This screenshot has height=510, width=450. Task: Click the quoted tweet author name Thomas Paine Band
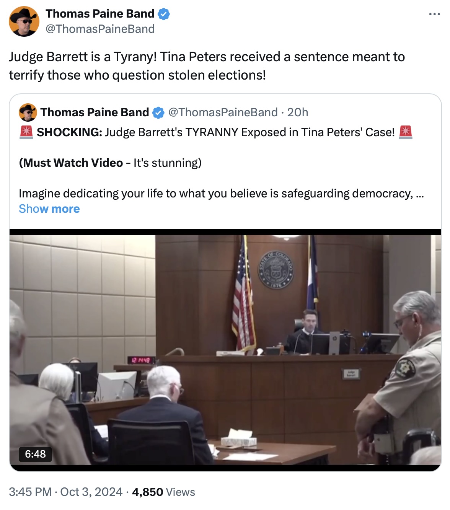coord(95,112)
